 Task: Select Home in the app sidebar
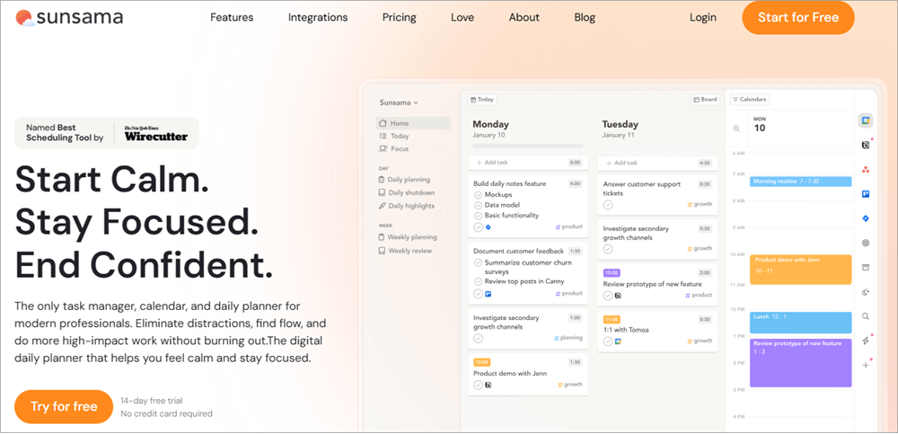pyautogui.click(x=413, y=123)
